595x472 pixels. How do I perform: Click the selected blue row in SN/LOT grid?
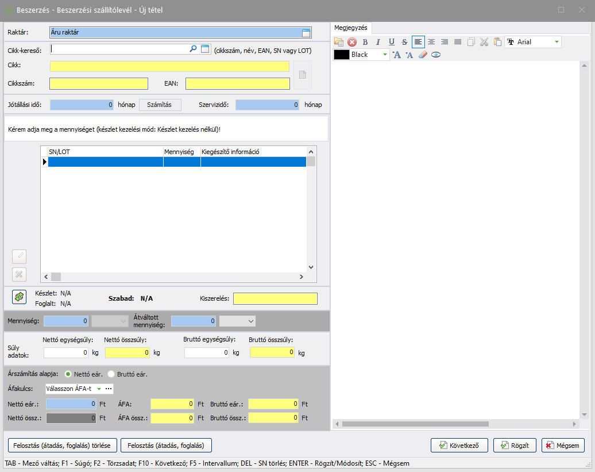(177, 162)
